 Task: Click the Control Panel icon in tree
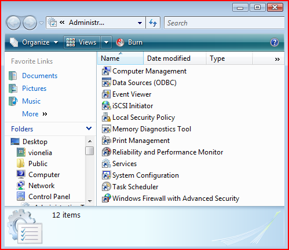coord(21,196)
